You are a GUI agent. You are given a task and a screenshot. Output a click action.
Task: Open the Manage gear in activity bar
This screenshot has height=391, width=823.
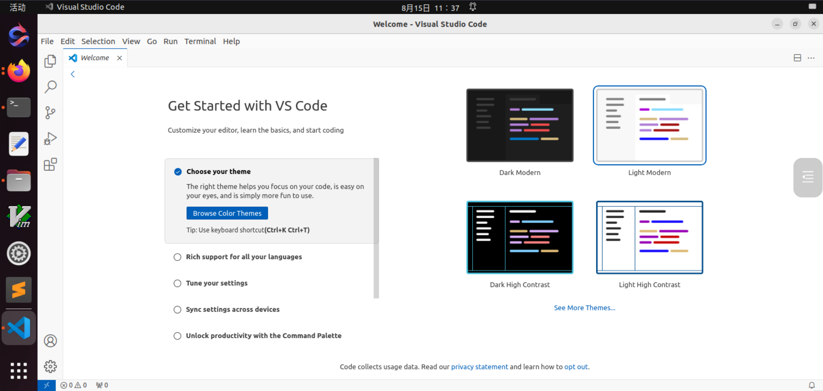[50, 367]
